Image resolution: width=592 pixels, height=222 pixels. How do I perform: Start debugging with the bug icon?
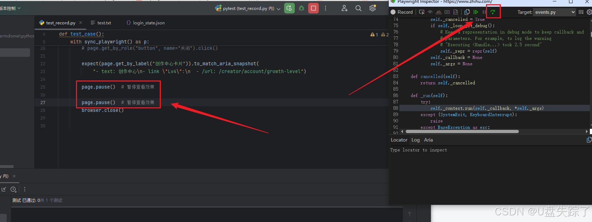(x=301, y=8)
